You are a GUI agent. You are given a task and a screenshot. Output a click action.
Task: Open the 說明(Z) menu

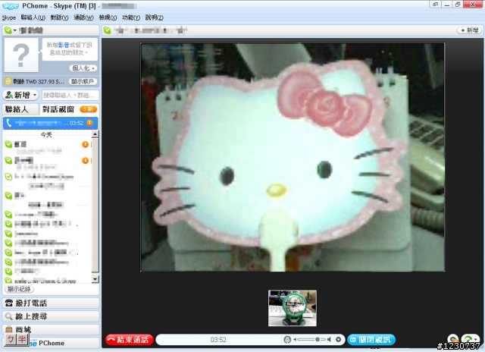pyautogui.click(x=154, y=17)
